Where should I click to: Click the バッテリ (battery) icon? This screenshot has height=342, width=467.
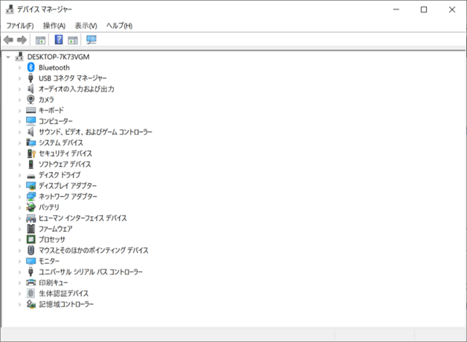[31, 207]
